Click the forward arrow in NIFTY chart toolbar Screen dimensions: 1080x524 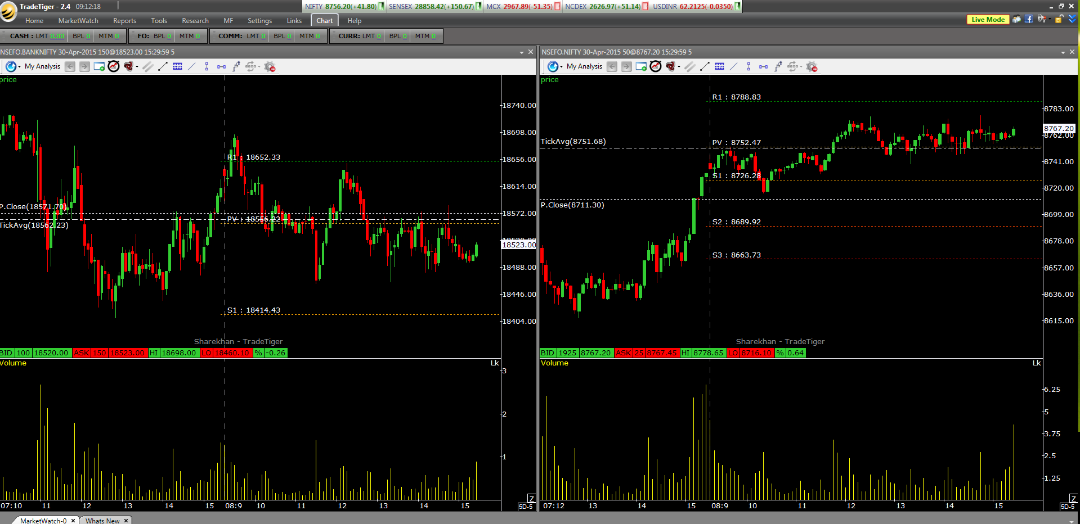point(626,66)
